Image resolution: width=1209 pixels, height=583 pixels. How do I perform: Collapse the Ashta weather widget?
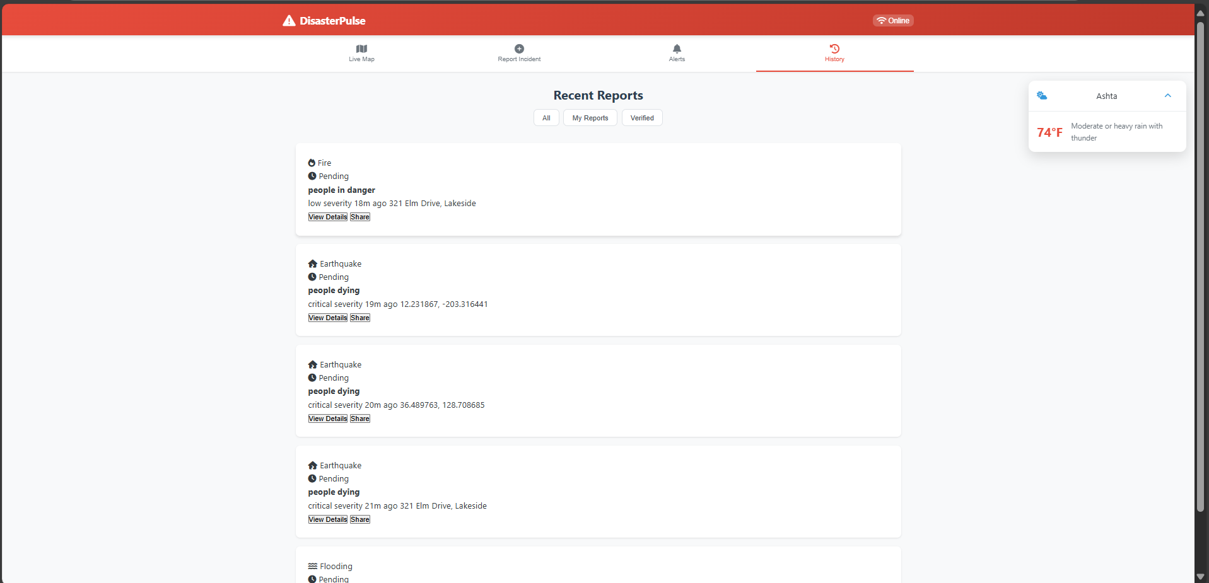[x=1167, y=96]
